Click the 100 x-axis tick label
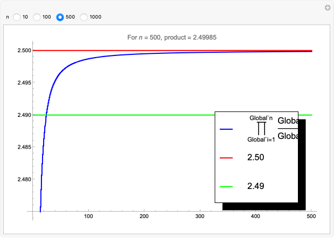This screenshot has width=334, height=238. pos(88,217)
